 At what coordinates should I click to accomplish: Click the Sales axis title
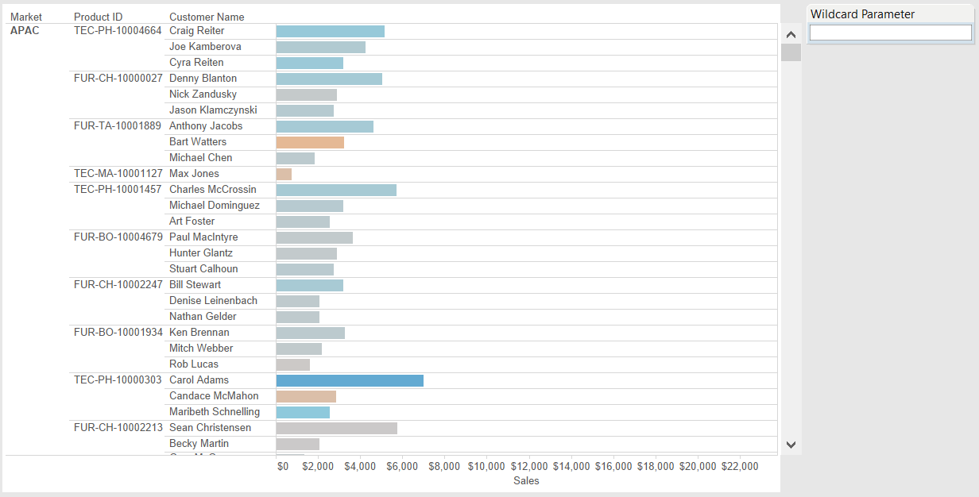(526, 480)
